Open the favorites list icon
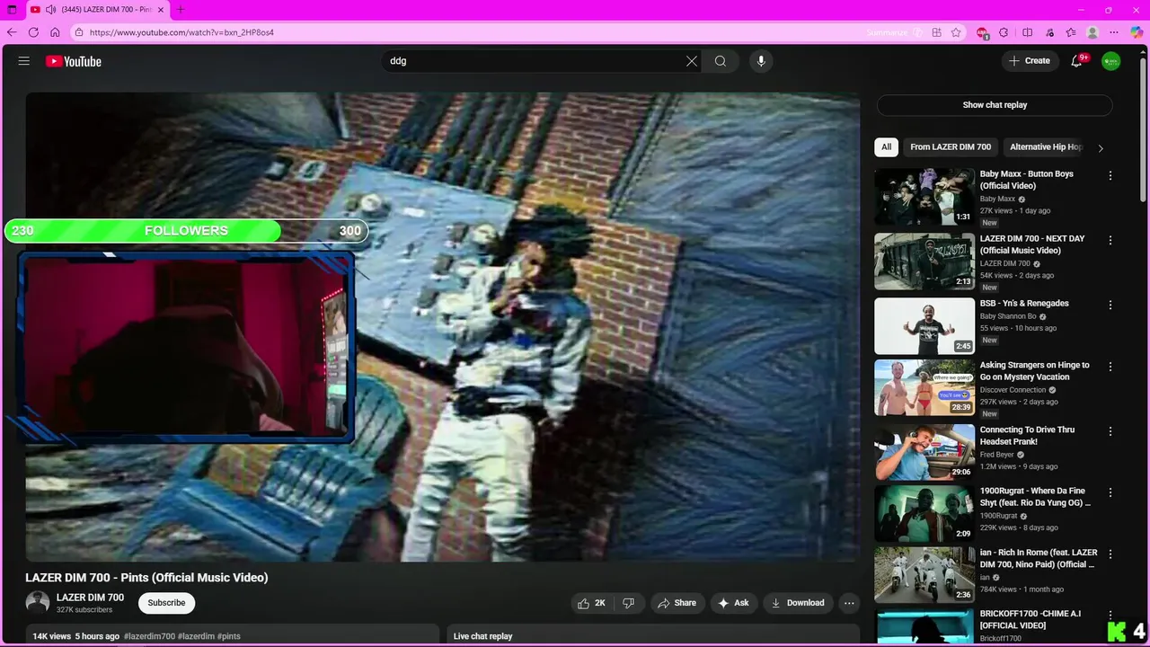Image resolution: width=1150 pixels, height=647 pixels. (x=1071, y=32)
